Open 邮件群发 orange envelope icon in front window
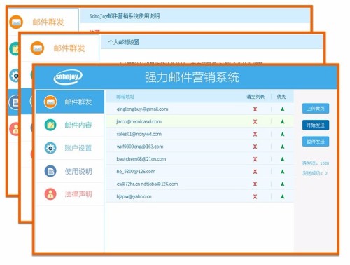This screenshot has height=265, width=350. click(x=50, y=102)
